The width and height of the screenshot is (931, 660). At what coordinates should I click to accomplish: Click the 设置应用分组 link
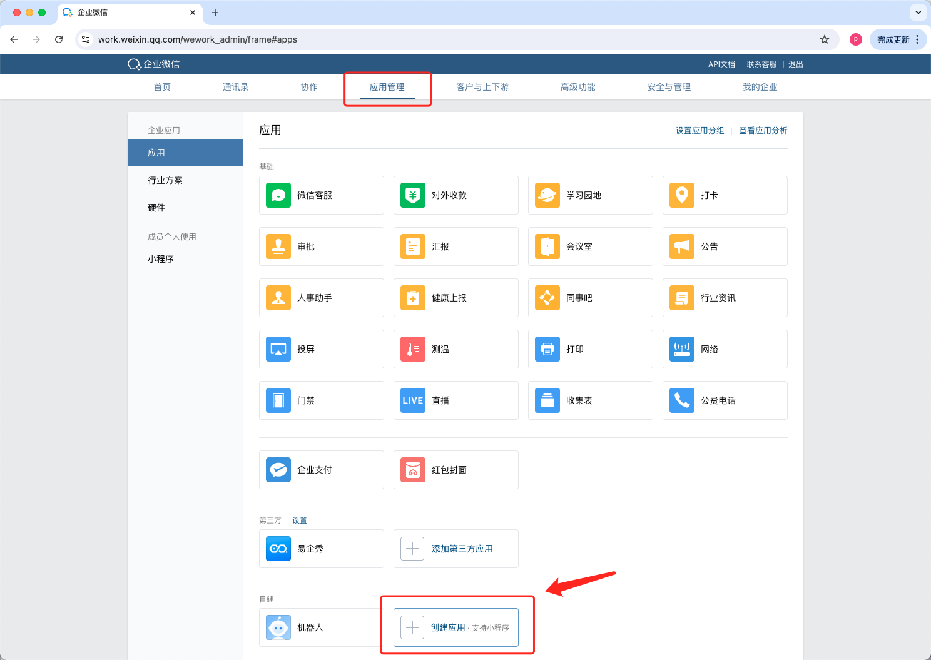pyautogui.click(x=700, y=130)
